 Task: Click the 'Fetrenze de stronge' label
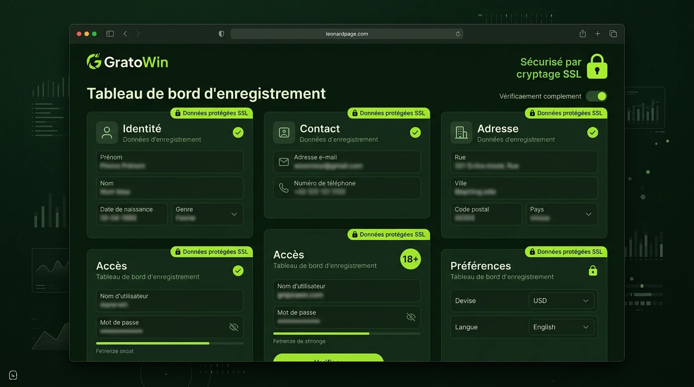coord(300,341)
